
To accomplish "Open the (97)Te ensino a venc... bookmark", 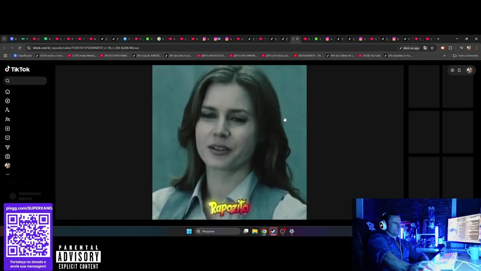I will 50,56.
